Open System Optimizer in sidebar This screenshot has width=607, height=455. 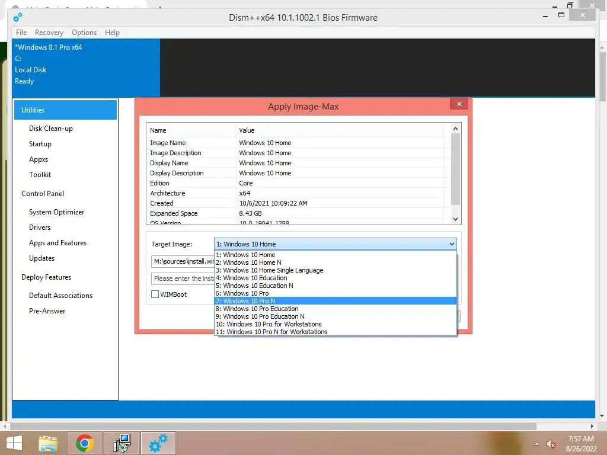[x=56, y=212]
